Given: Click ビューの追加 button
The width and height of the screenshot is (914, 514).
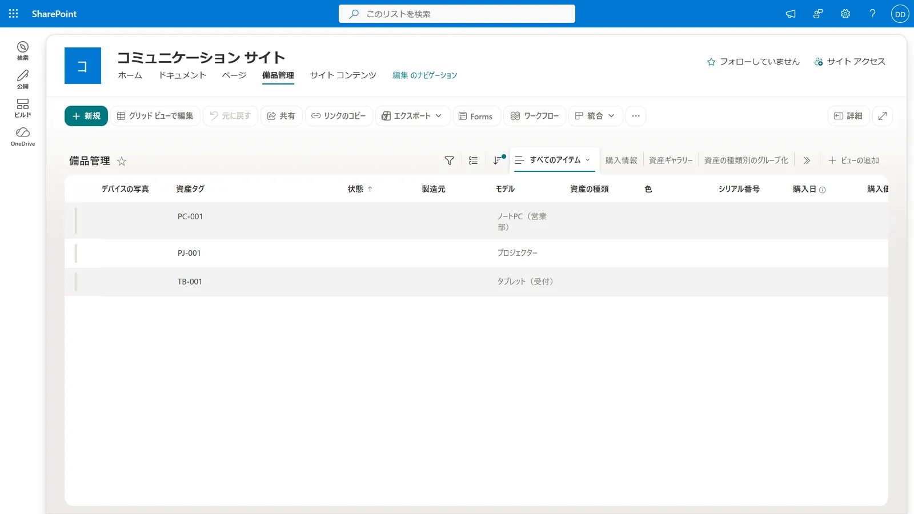Looking at the screenshot, I should coord(854,160).
